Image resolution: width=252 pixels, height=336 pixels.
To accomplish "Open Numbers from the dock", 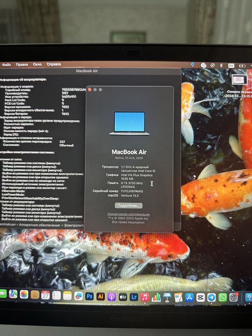I will tap(156, 298).
